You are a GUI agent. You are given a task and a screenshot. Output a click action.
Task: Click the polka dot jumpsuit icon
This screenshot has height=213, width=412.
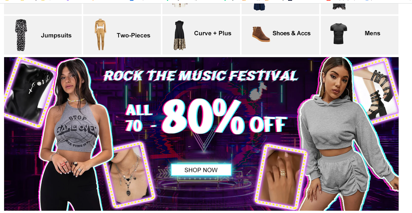click(x=21, y=35)
